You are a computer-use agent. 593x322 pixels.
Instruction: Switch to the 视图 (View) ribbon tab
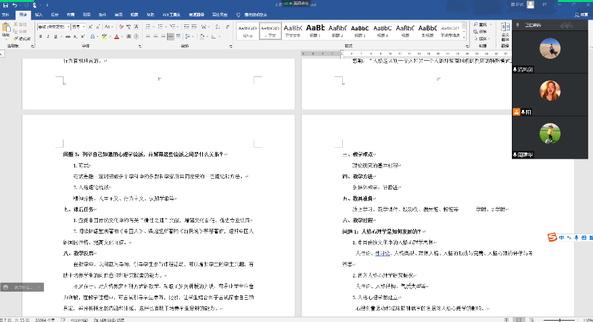point(135,14)
